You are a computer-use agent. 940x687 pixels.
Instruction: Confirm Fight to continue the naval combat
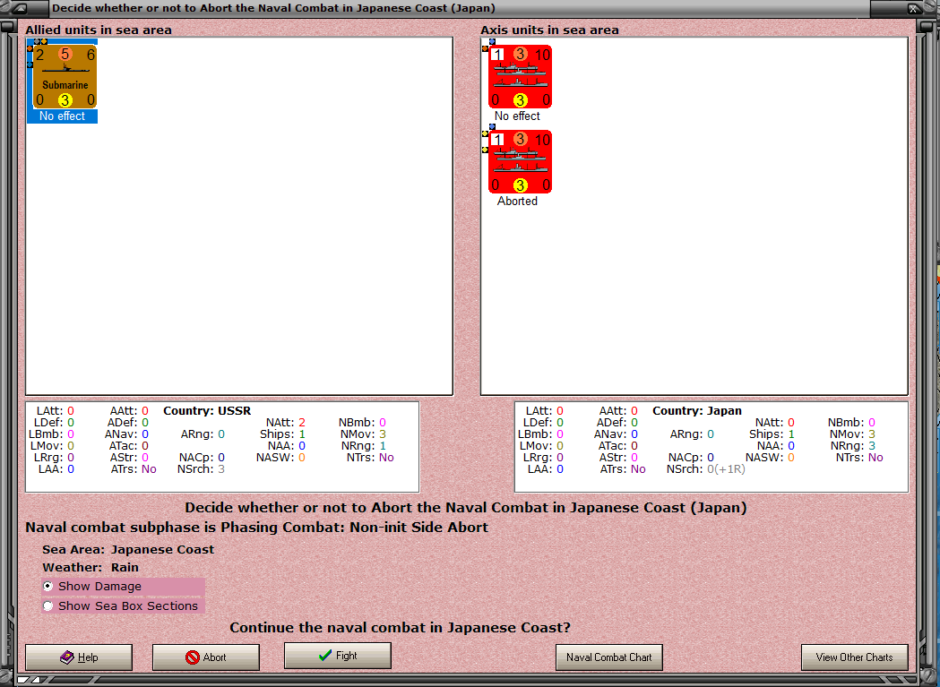(338, 656)
